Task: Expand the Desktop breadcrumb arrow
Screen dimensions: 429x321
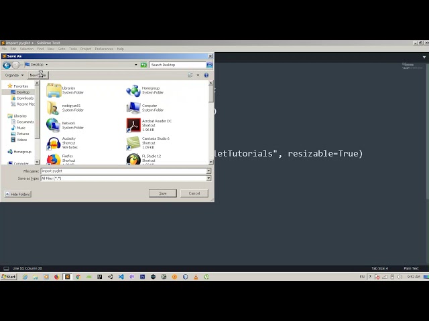Action: click(46, 65)
